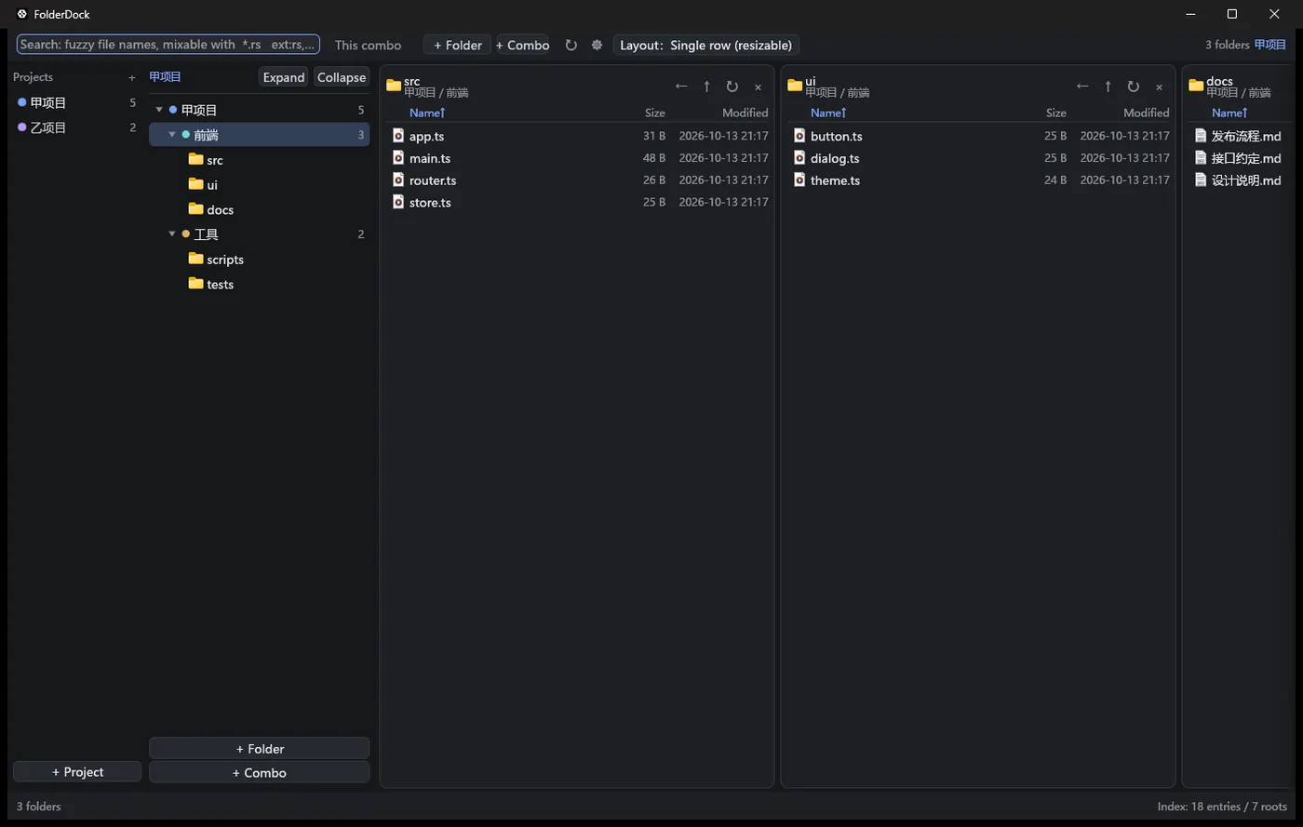The image size is (1303, 827).
Task: Click + Folder in the top toolbar
Action: pos(458,45)
